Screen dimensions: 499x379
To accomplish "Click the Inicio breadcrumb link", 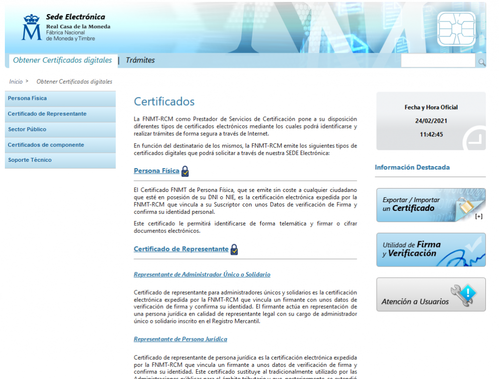I will pyautogui.click(x=16, y=82).
